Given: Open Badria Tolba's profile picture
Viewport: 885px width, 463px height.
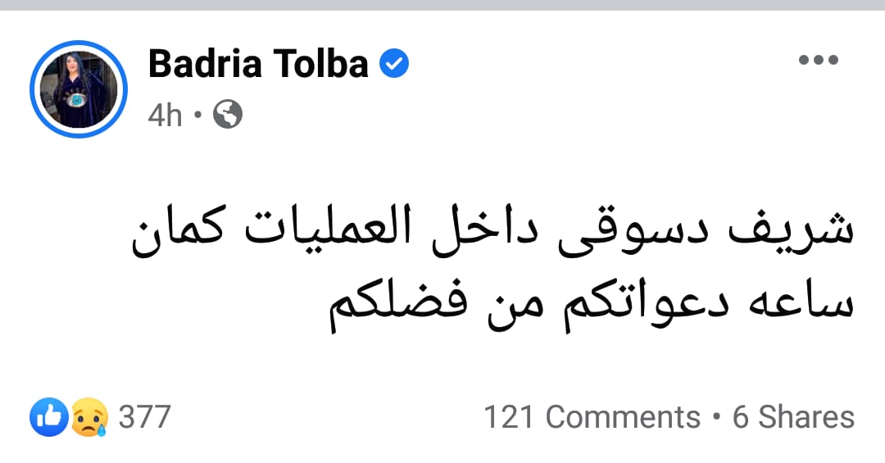Looking at the screenshot, I should tap(79, 89).
